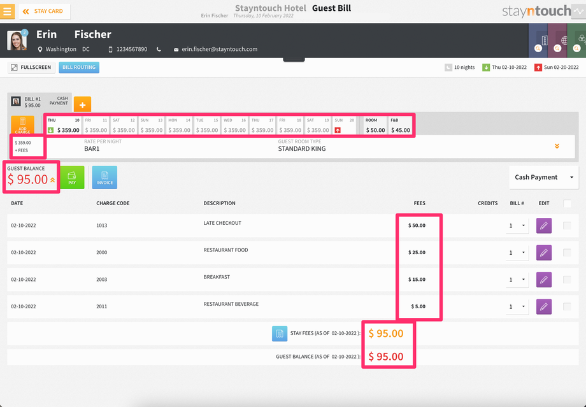Check the Restaurant Beverage row checkbox
Image resolution: width=586 pixels, height=407 pixels.
pos(567,306)
